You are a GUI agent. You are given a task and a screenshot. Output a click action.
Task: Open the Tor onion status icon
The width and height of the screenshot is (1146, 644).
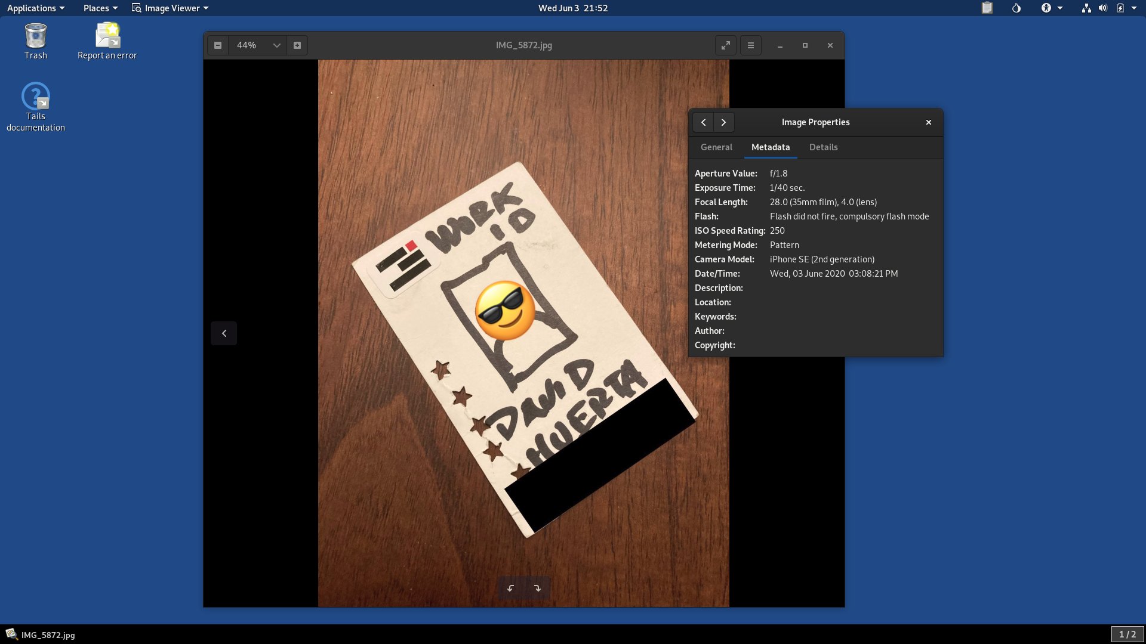tap(1016, 8)
